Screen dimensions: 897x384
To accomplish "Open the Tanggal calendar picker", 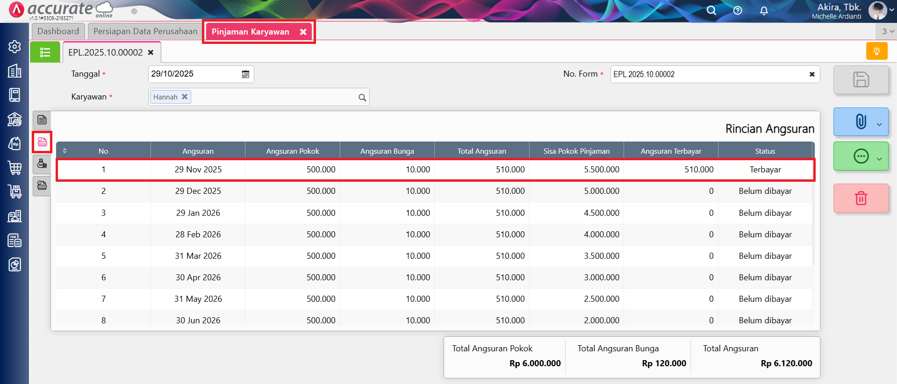I will [x=245, y=74].
